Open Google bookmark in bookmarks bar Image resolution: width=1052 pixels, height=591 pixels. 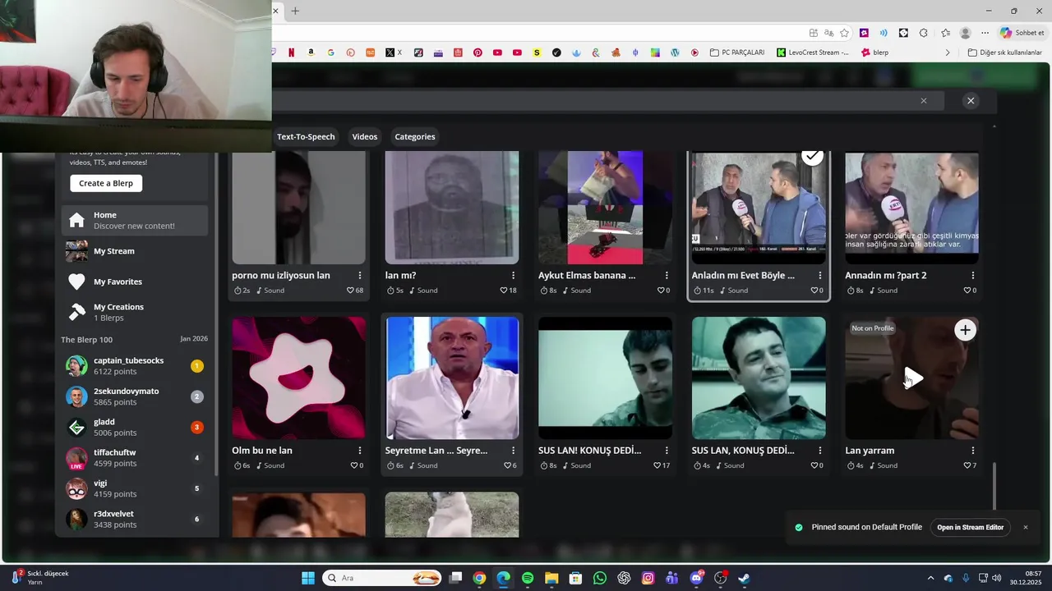coord(330,53)
